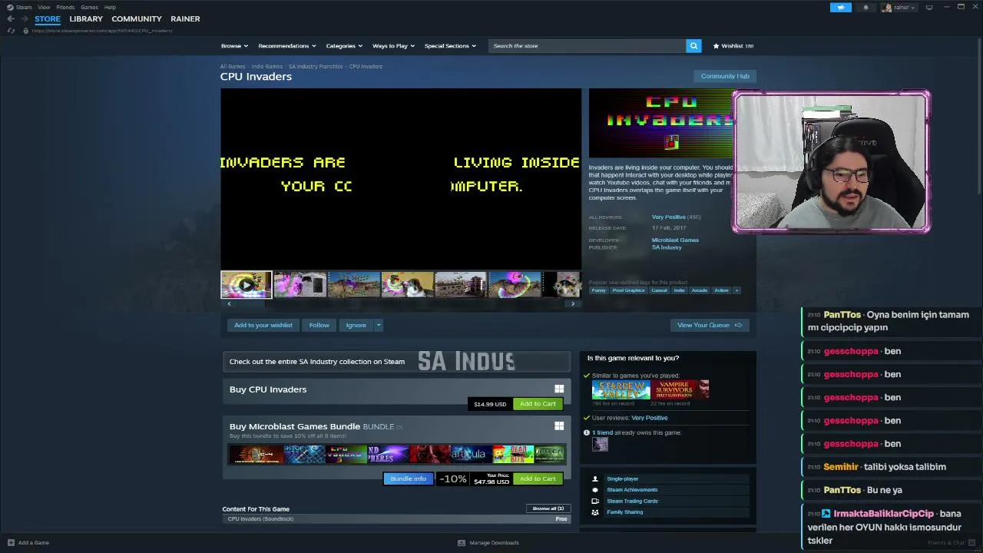
Task: Click the Steam logo in the menu bar
Action: pyautogui.click(x=11, y=8)
